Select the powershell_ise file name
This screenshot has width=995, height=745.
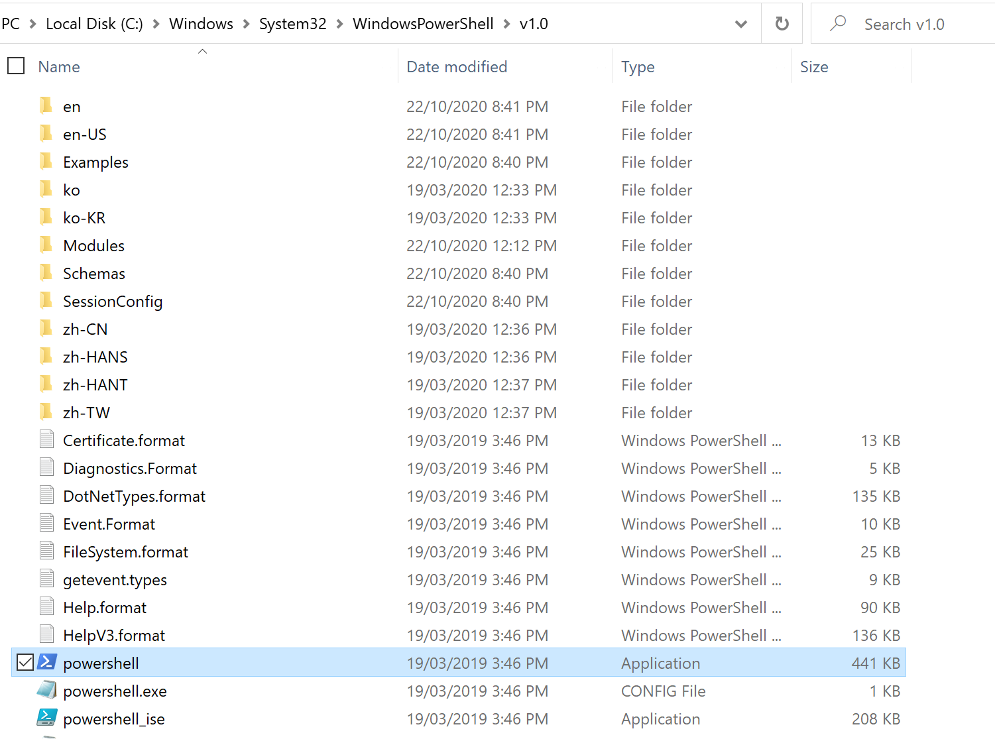114,719
